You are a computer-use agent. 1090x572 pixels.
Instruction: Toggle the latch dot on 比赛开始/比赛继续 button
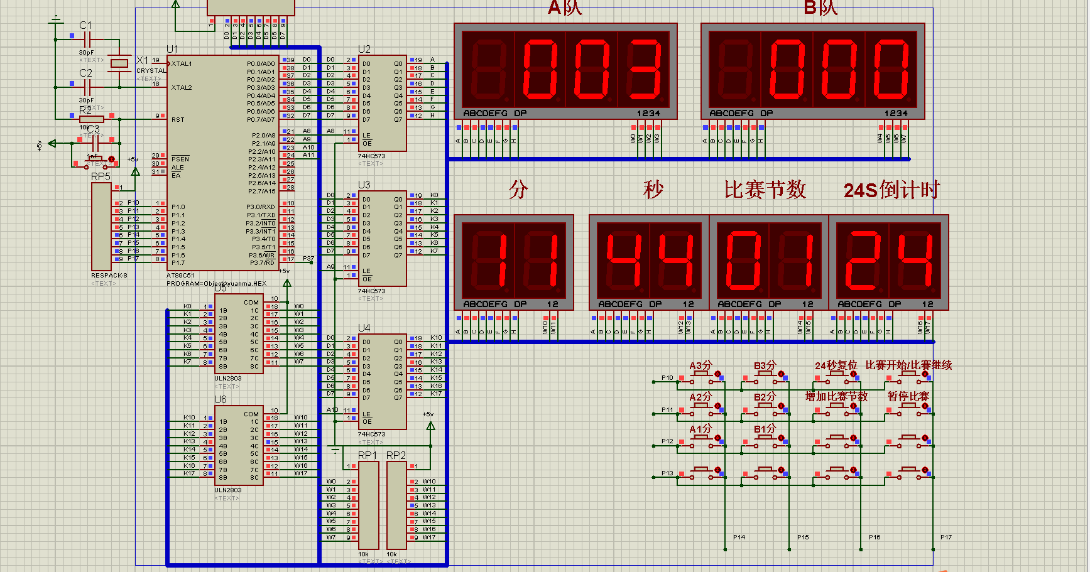925,374
